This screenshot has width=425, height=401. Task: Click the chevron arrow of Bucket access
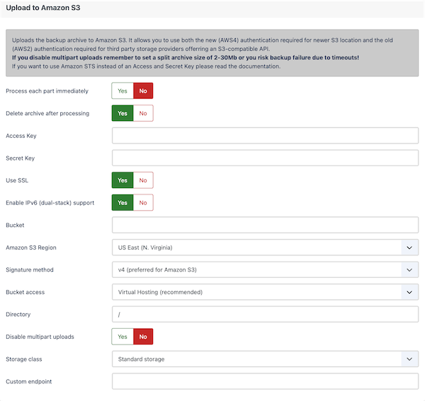(x=409, y=292)
